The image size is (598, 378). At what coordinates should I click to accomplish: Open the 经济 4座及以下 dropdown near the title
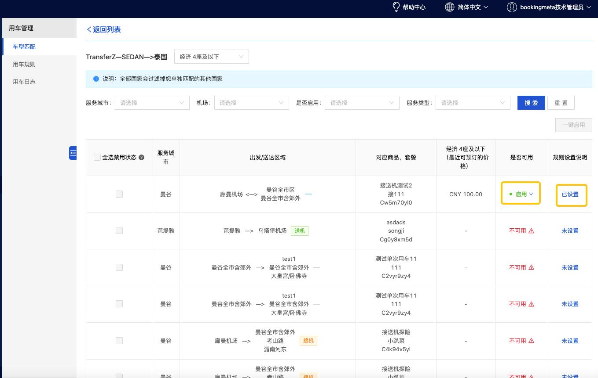(211, 56)
